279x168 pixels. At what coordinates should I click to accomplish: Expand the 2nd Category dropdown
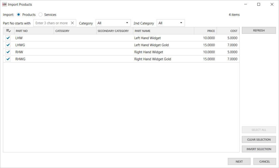171,23
